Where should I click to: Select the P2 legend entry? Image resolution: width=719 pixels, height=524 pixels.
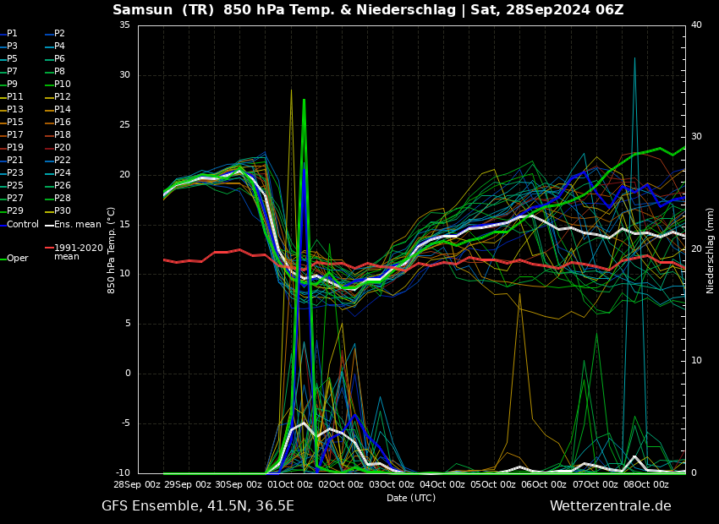click(x=55, y=34)
